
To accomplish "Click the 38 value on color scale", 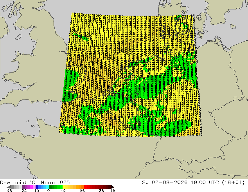I will (x=101, y=190).
